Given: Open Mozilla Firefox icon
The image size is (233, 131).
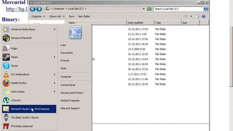Looking at the screenshot, I should [x=6, y=83].
